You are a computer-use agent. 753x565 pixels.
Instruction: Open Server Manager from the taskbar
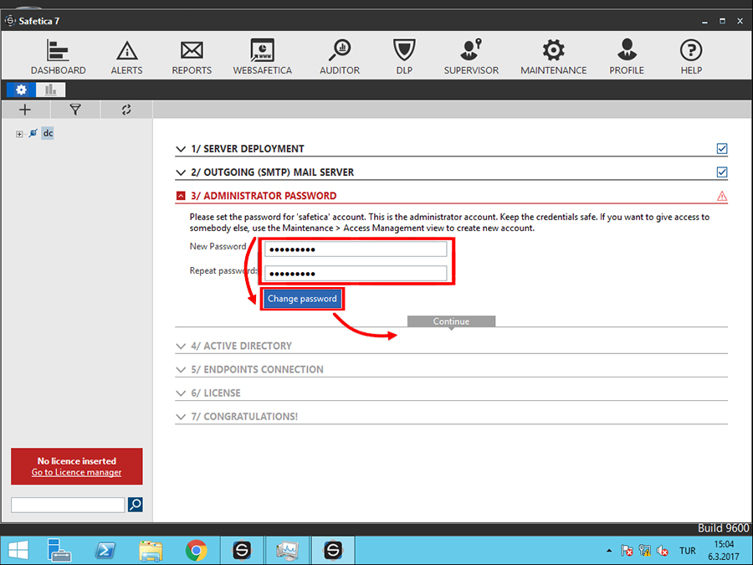coord(59,551)
